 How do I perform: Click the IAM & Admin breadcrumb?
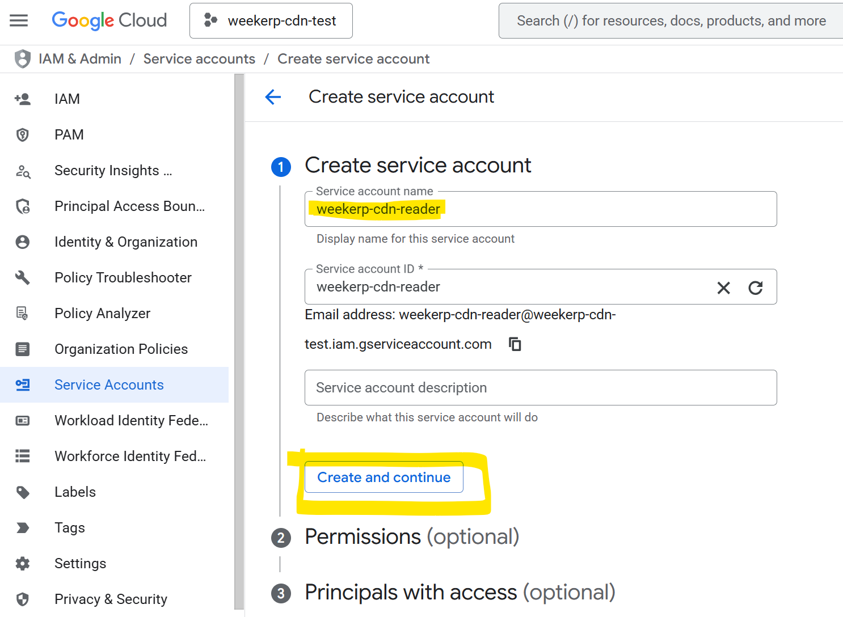pyautogui.click(x=80, y=59)
